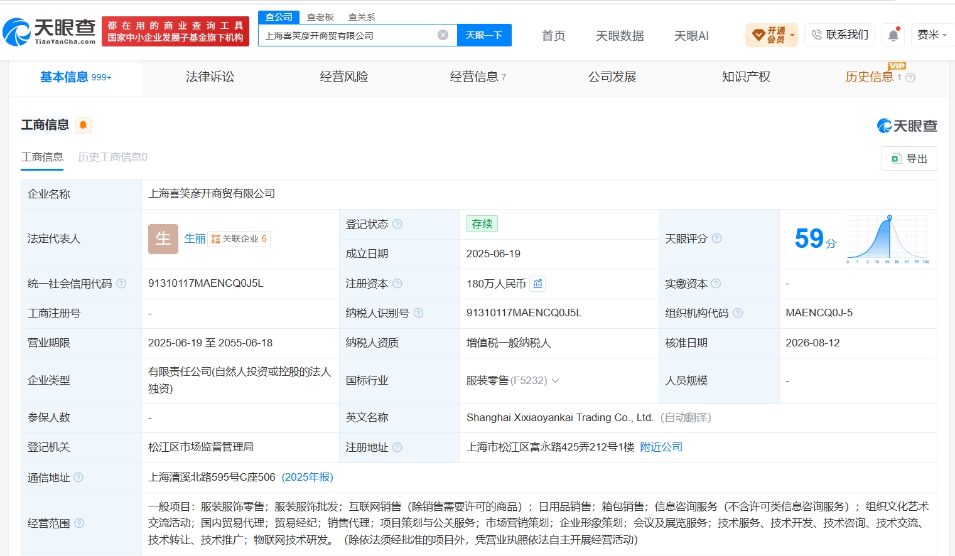This screenshot has height=556, width=955.
Task: Click the orange alert bell beside 工商信息
Action: coord(84,125)
